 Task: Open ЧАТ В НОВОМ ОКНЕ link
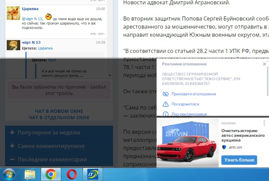point(59,111)
